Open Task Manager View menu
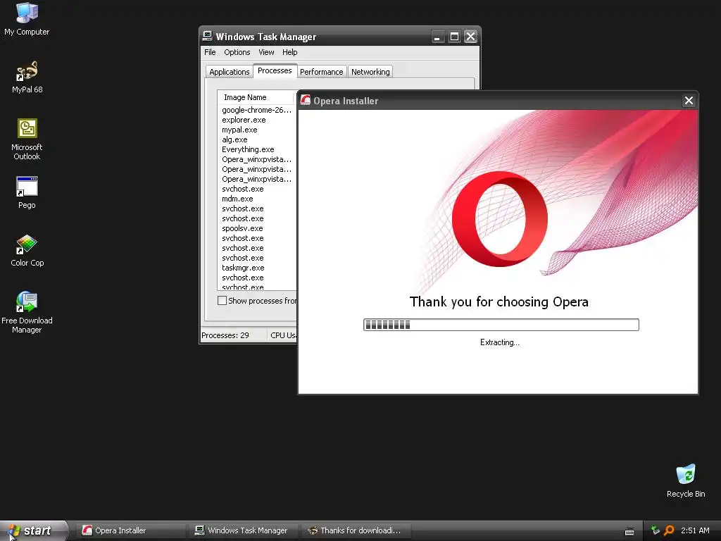Image resolution: width=721 pixels, height=541 pixels. pyautogui.click(x=266, y=52)
